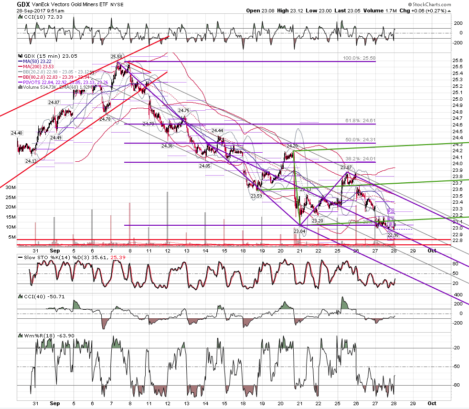
Task: Click the MA(50) 23.22 legend entry
Action: pos(37,61)
